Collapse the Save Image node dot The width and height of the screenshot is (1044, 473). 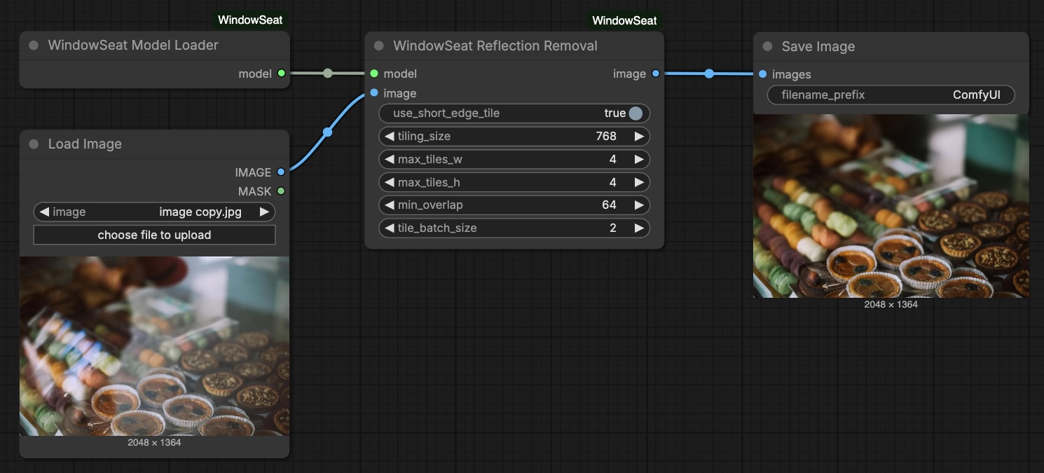767,47
